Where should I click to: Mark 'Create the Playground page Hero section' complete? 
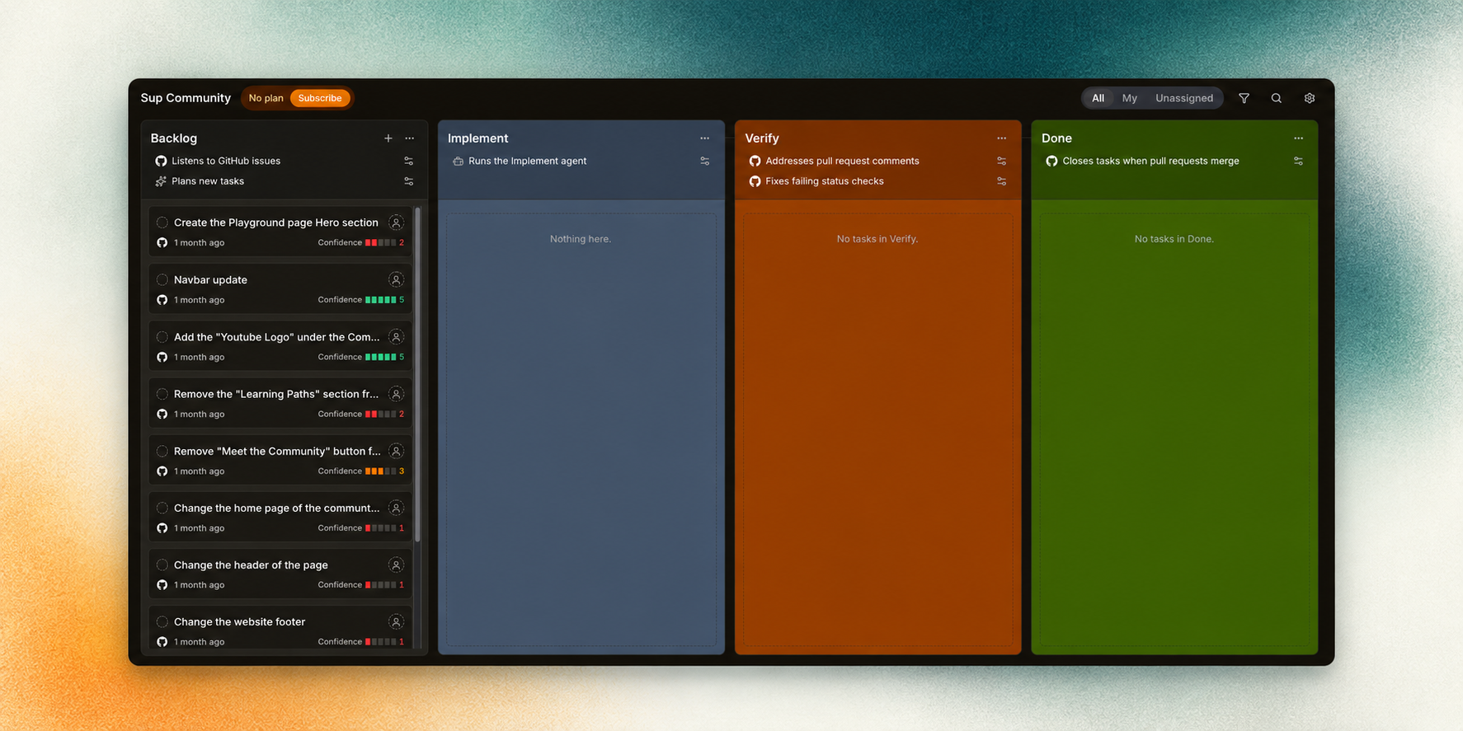(162, 223)
